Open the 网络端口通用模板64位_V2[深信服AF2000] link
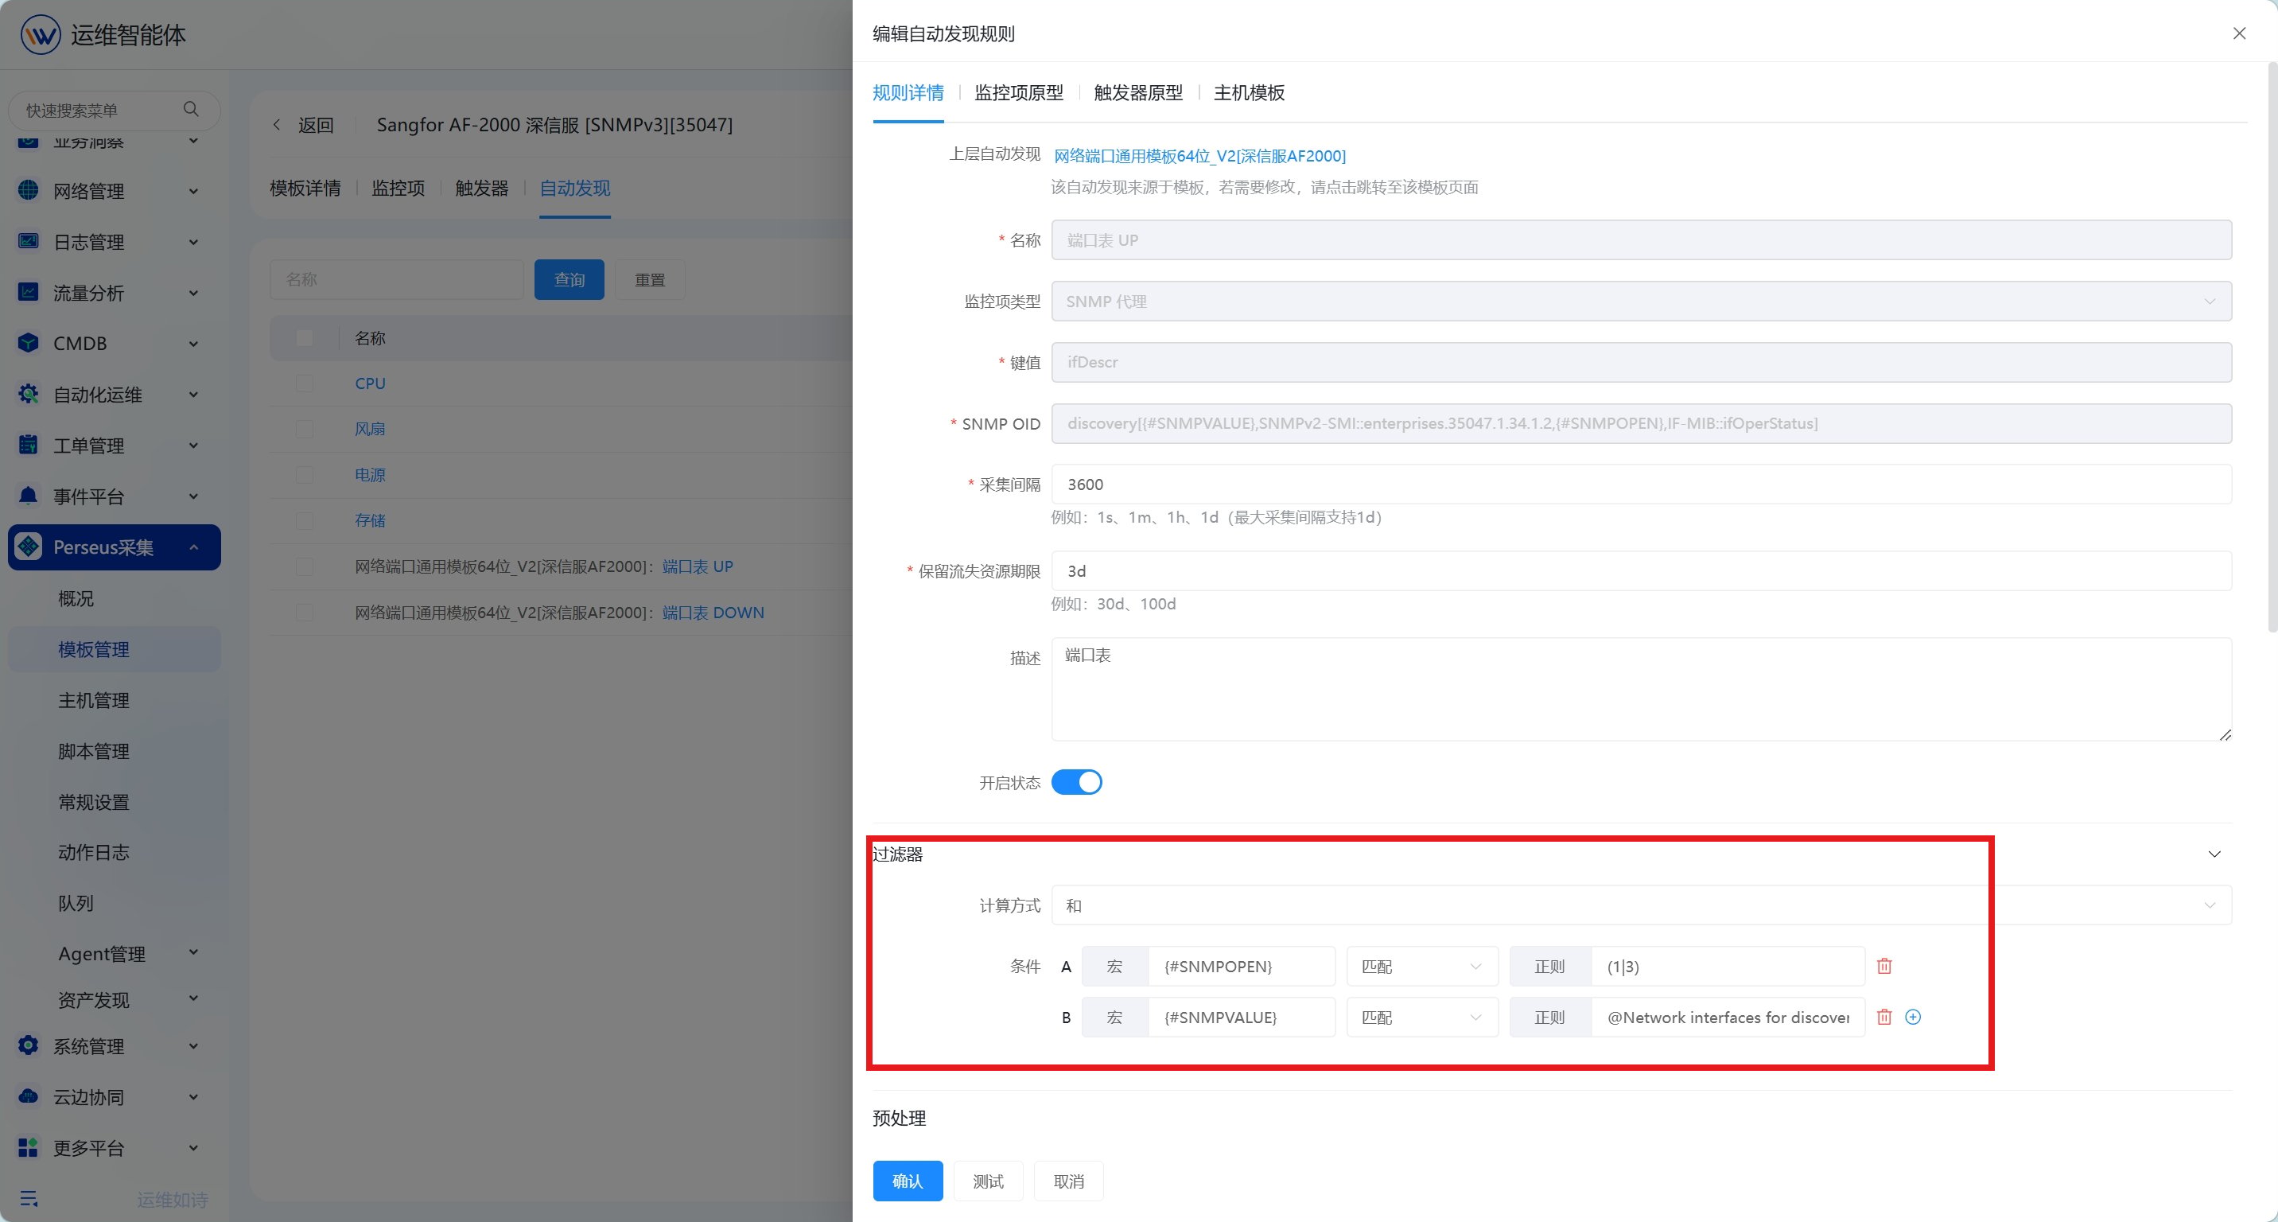The height and width of the screenshot is (1222, 2278). point(1199,156)
